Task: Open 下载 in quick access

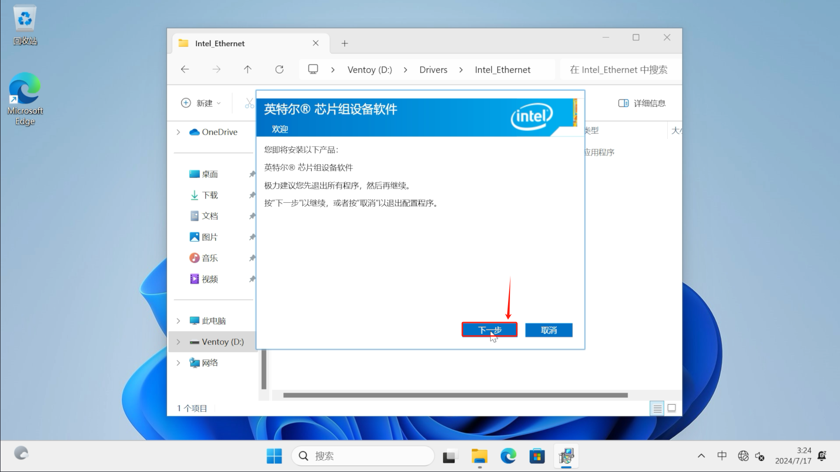Action: (x=204, y=195)
